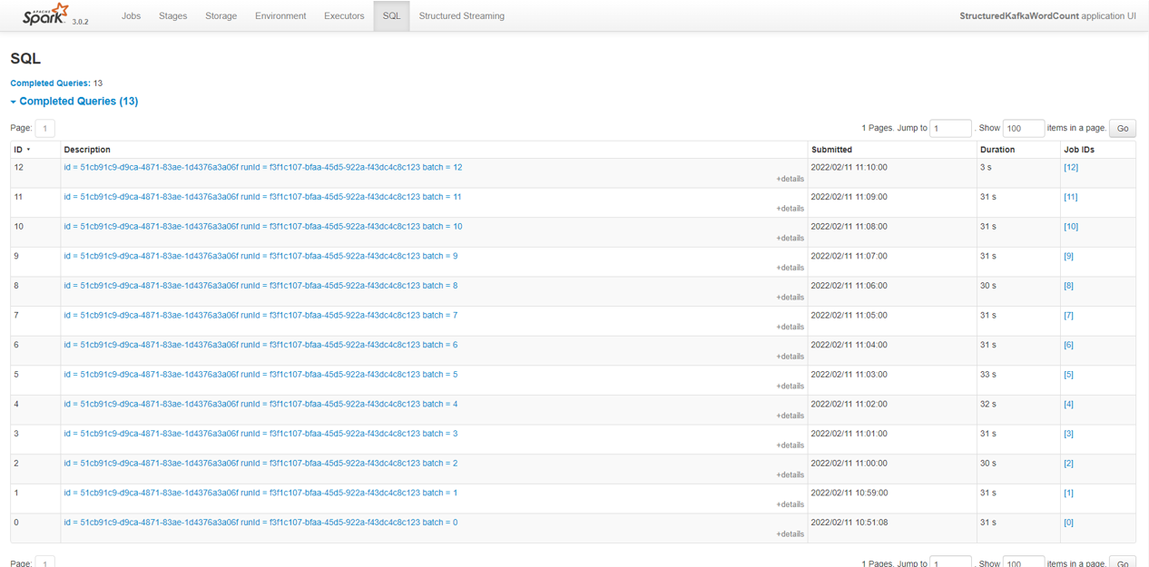Viewport: 1149px width, 567px height.
Task: Open query description for batch = 11
Action: click(x=262, y=197)
